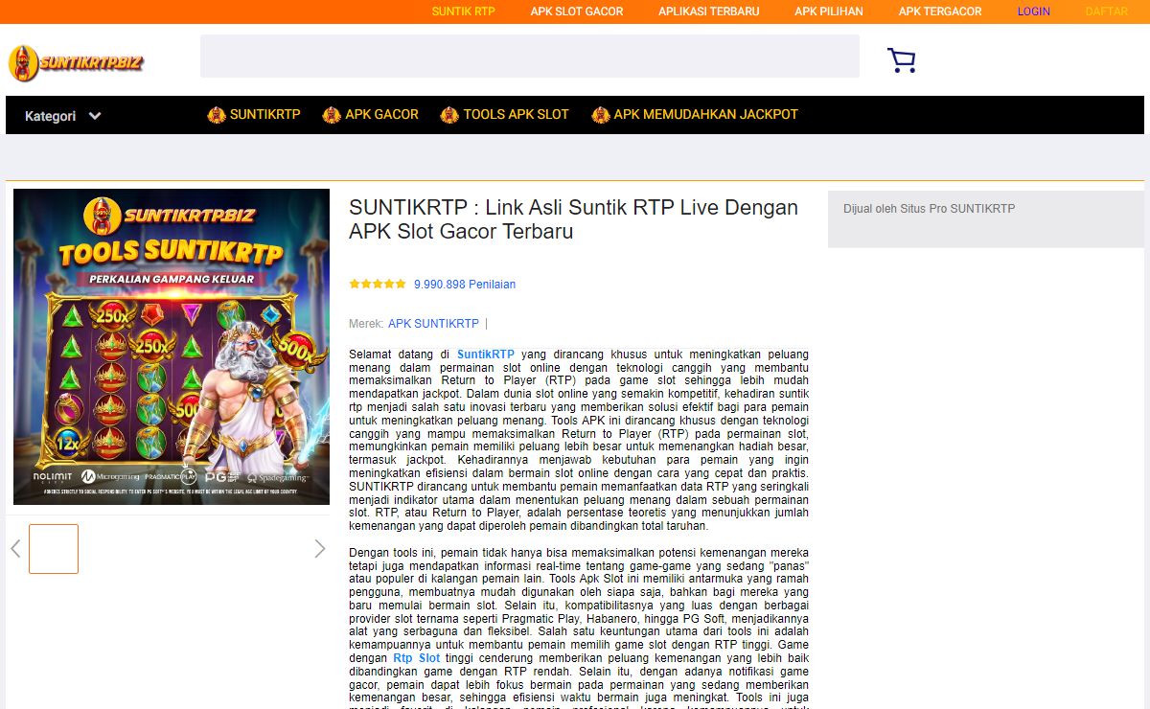Click the SUNTIKRTPBIZ site logo
This screenshot has height=709, width=1150.
tap(76, 63)
